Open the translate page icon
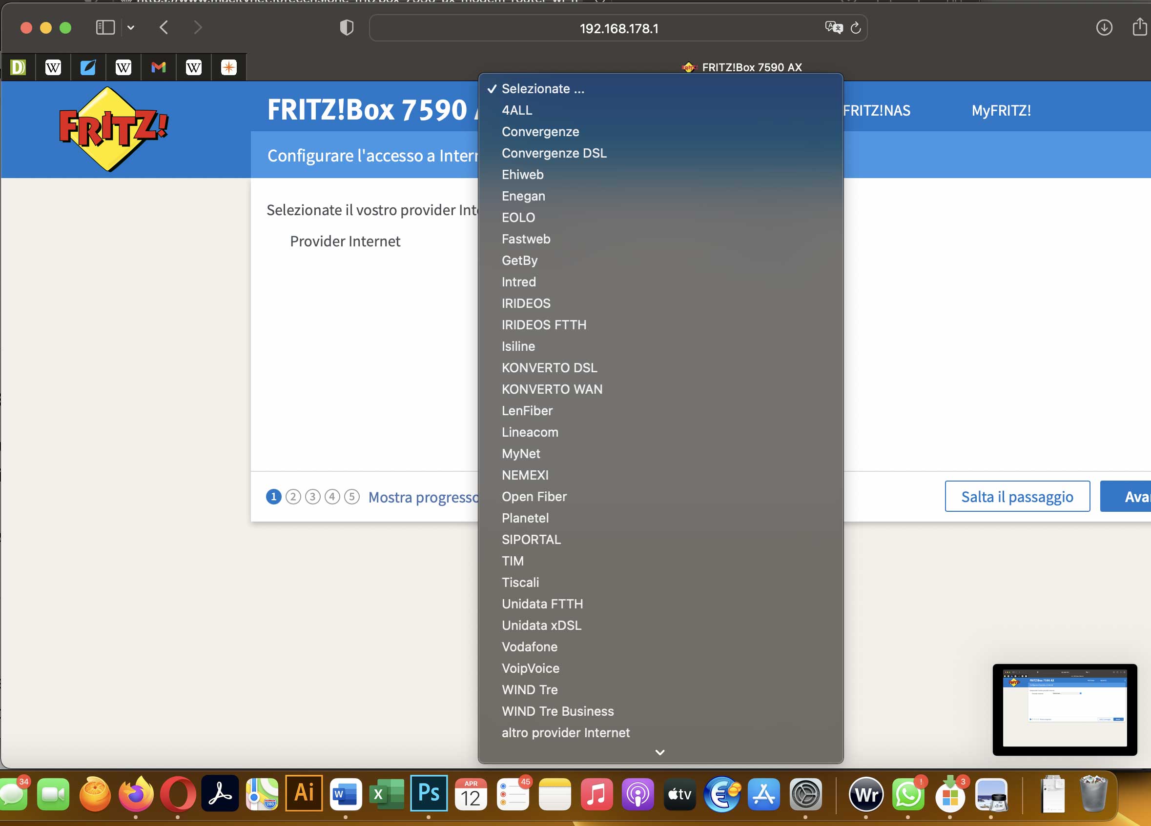This screenshot has height=826, width=1151. pyautogui.click(x=833, y=27)
